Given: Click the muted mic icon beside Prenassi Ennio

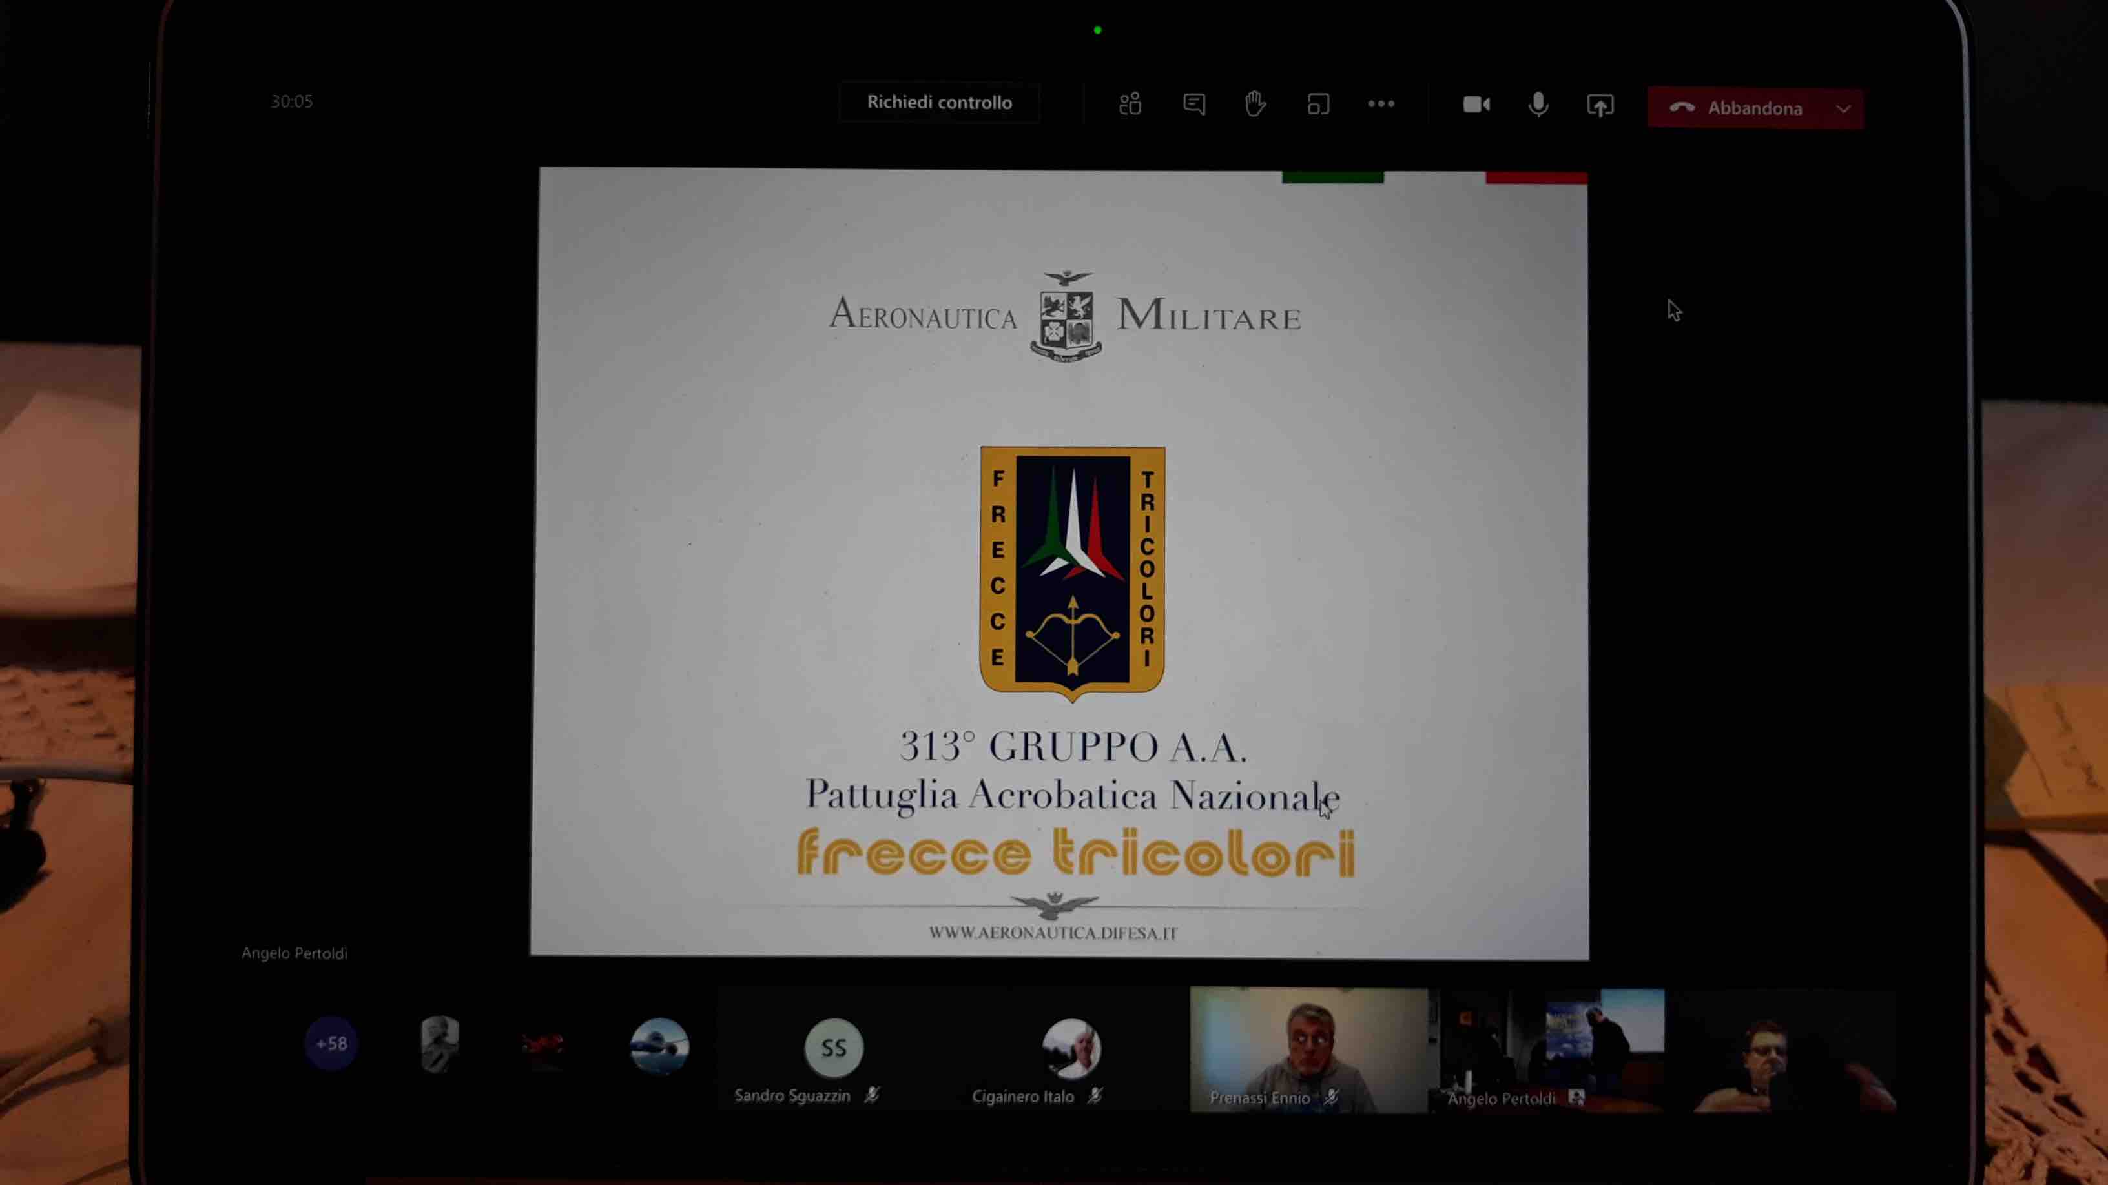Looking at the screenshot, I should point(1332,1097).
